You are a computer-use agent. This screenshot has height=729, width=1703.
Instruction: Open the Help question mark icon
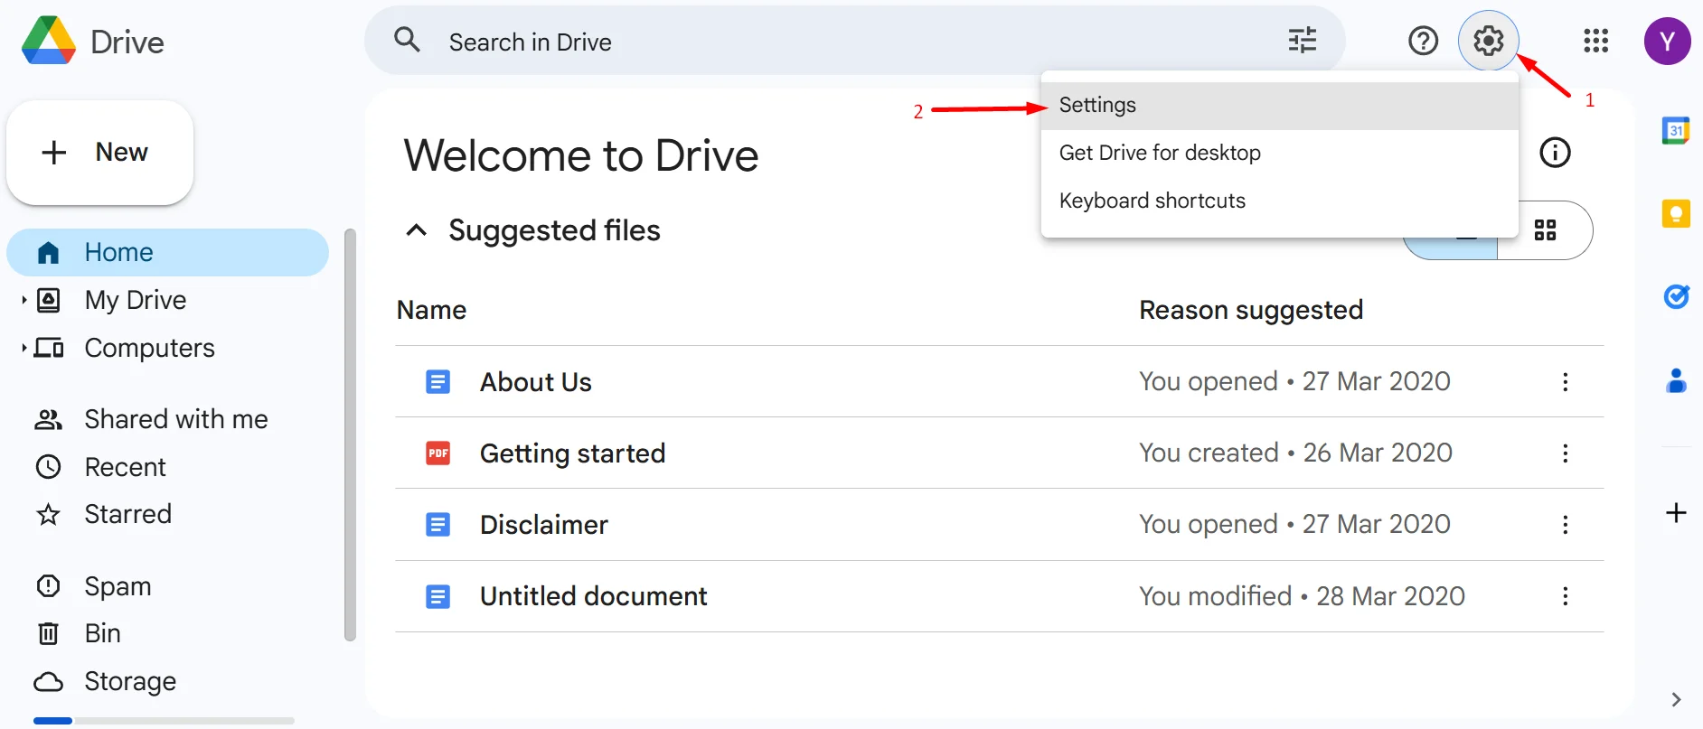coord(1423,41)
